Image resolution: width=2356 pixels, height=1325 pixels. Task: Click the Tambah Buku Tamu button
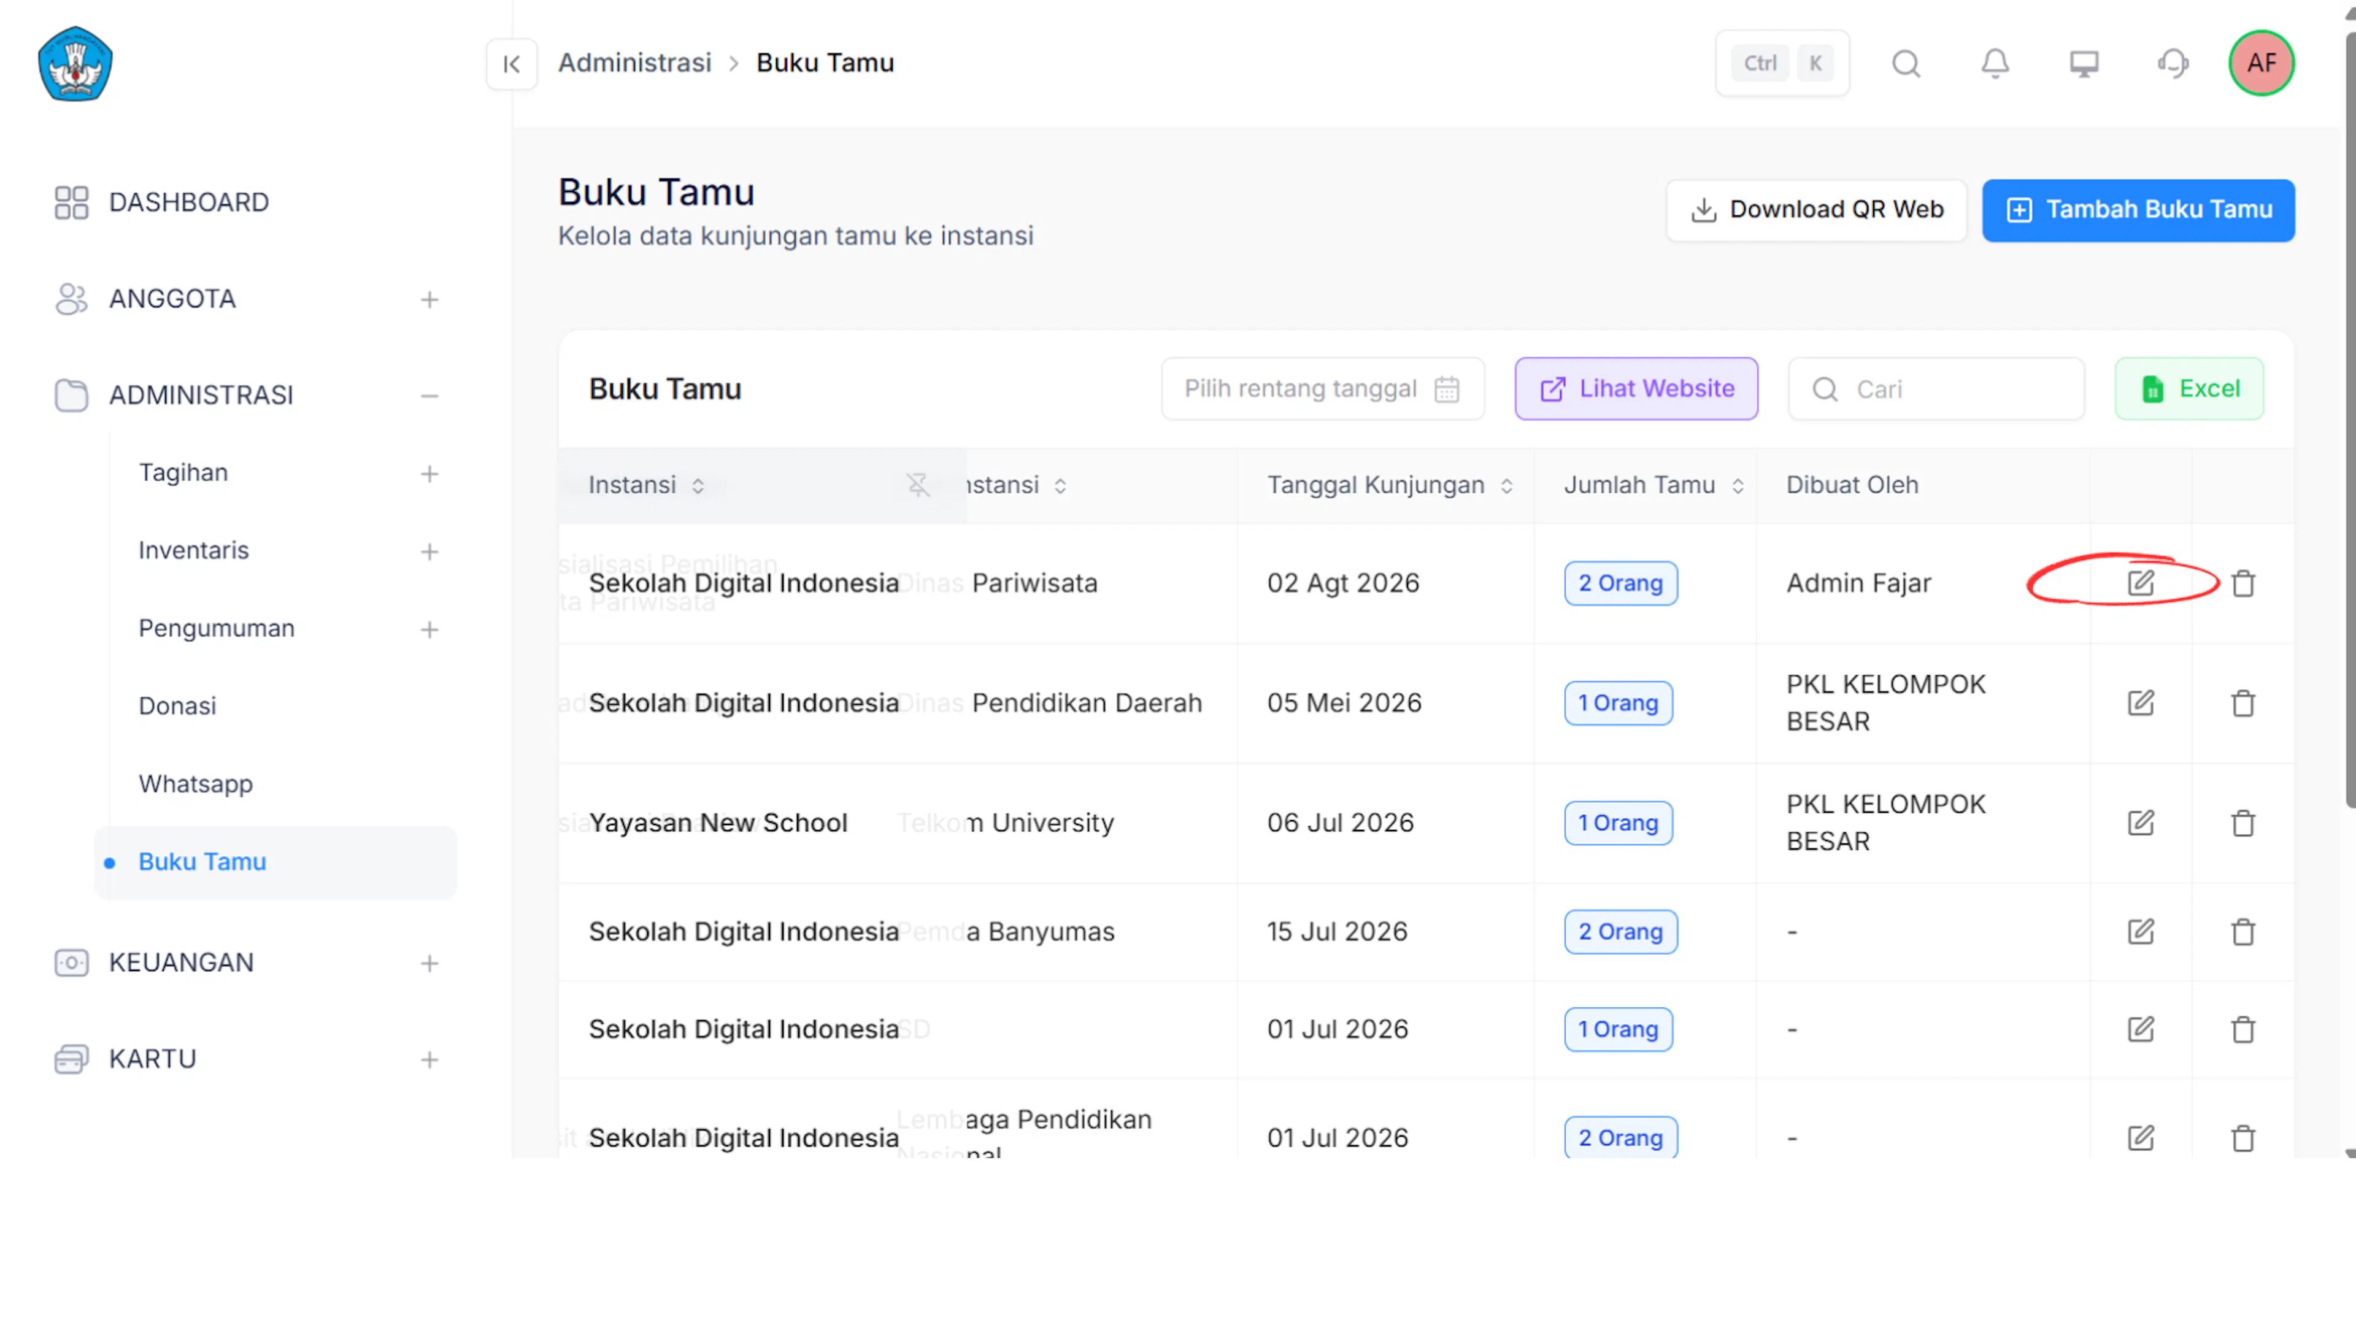[2138, 210]
